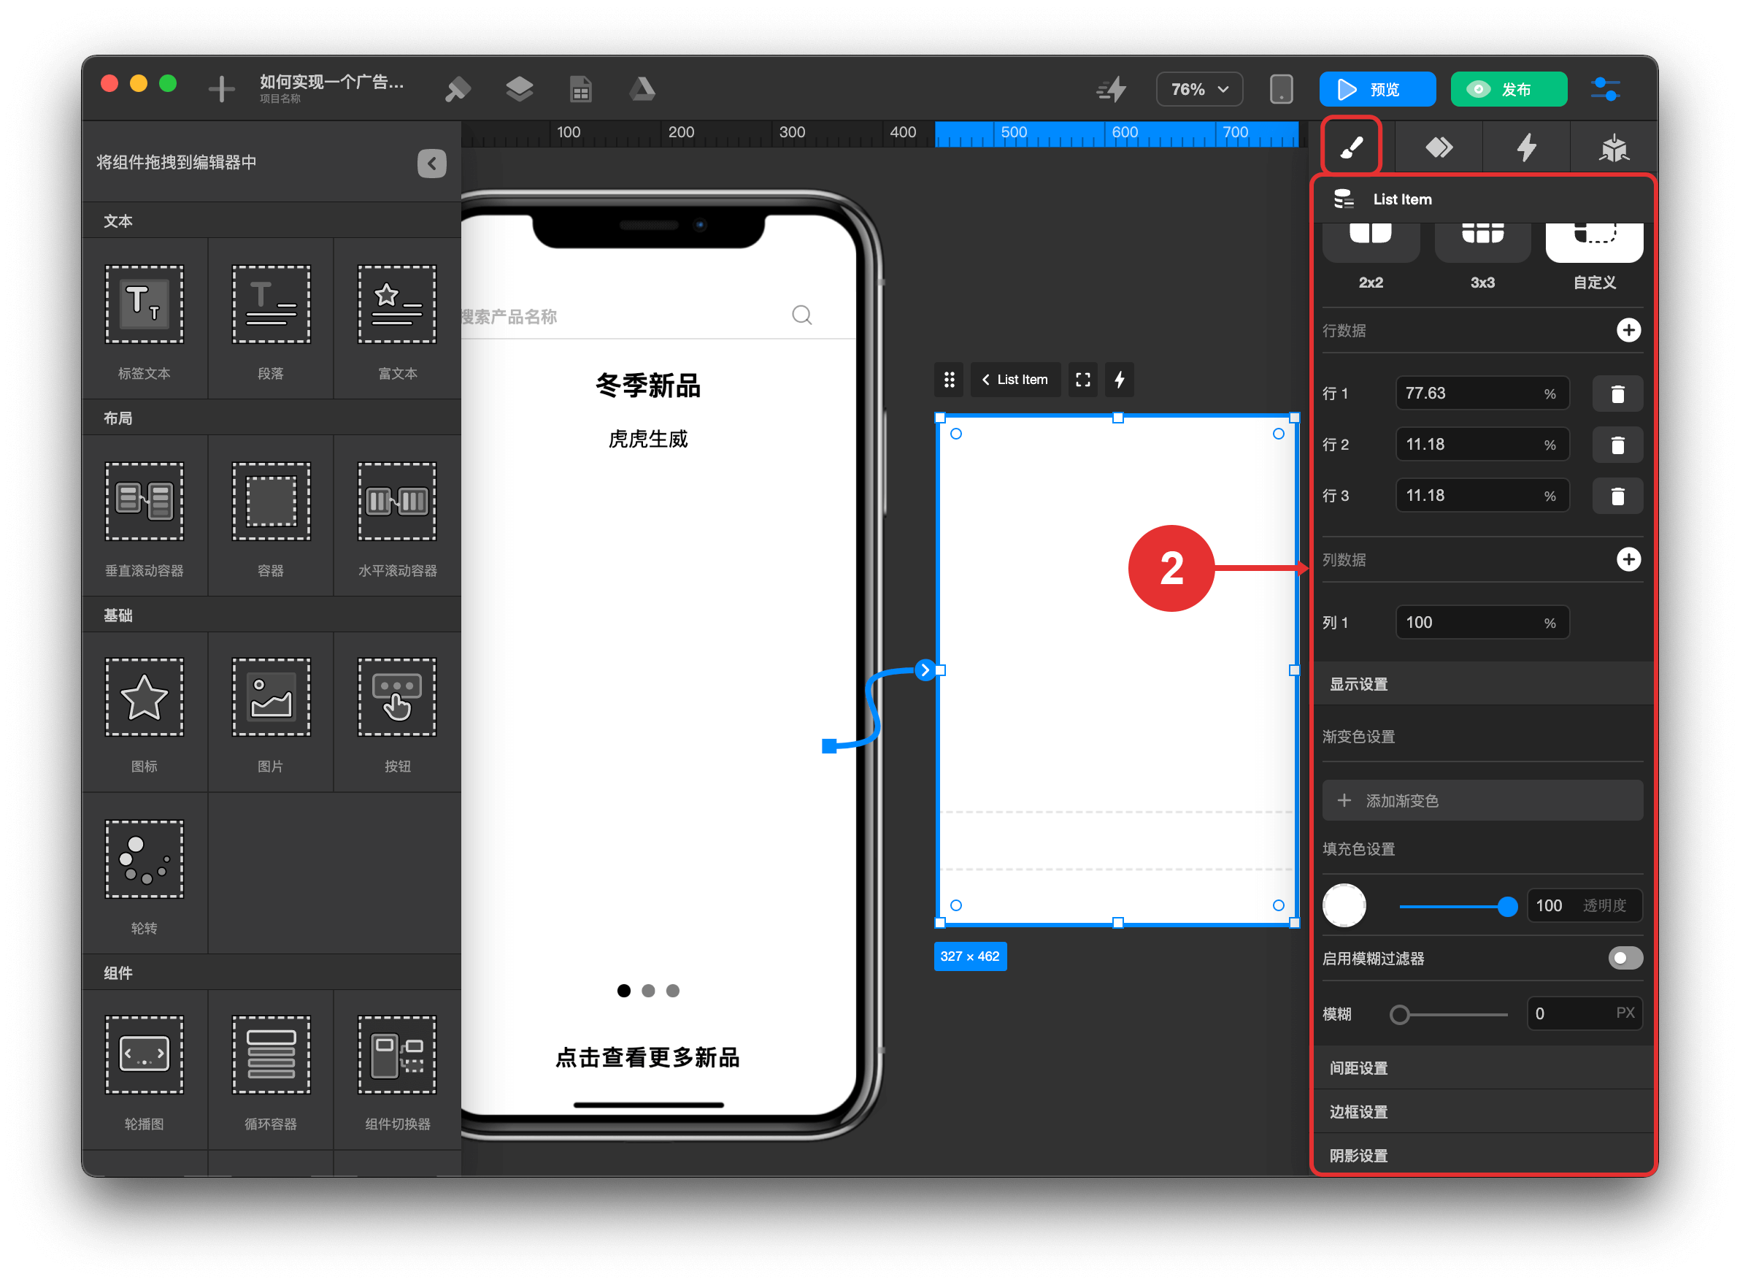Switch to the brush style tab
Screen dimensions: 1740x1285
1351,147
